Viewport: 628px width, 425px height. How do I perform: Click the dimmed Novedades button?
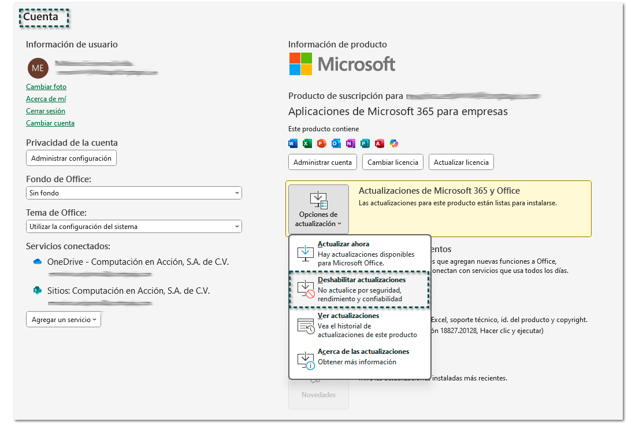[318, 394]
